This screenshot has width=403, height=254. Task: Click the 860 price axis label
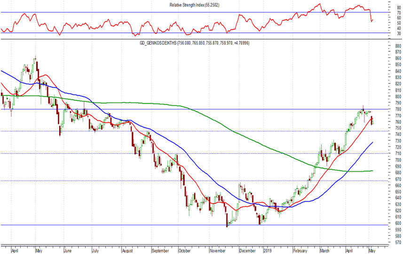tap(398, 58)
